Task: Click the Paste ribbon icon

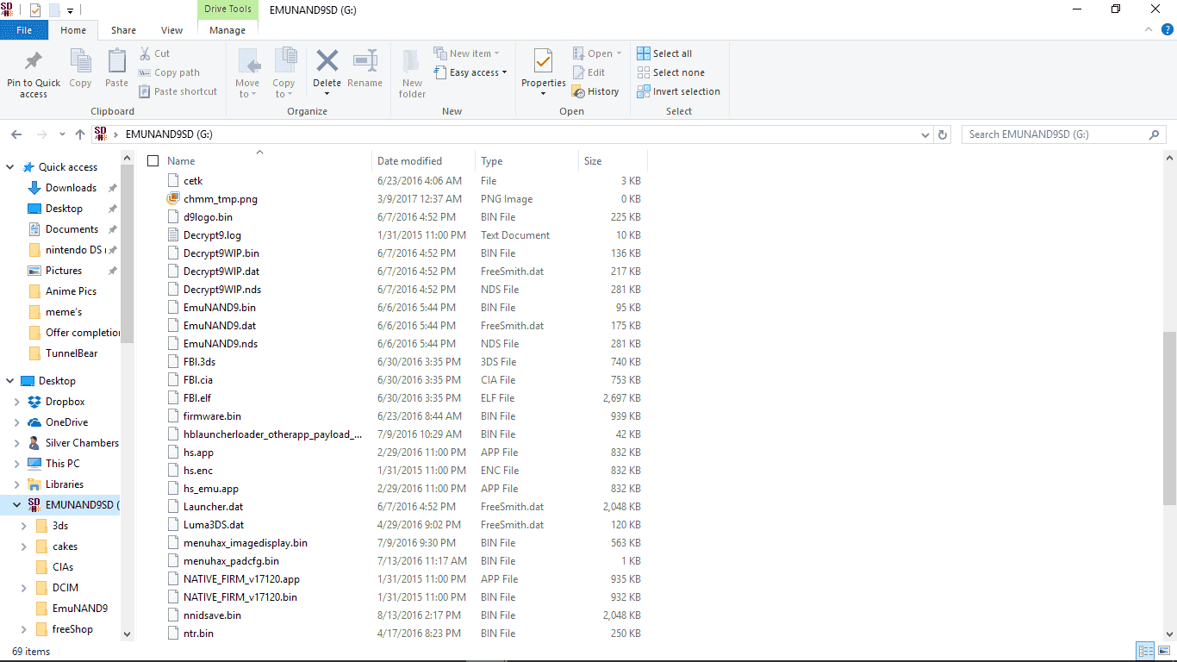Action: tap(117, 62)
